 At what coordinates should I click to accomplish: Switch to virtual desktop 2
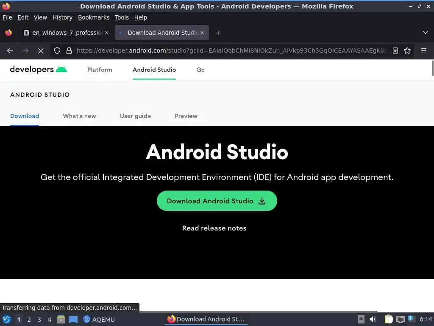tap(29, 320)
